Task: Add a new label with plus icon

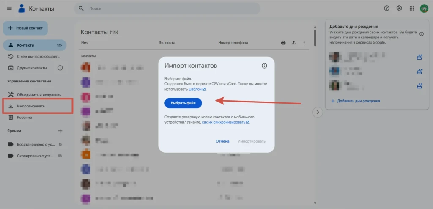Action: click(x=60, y=131)
